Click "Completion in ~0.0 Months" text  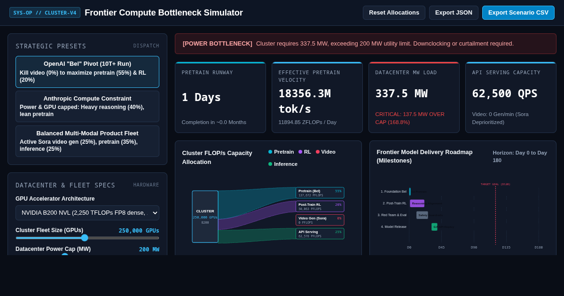pos(214,122)
